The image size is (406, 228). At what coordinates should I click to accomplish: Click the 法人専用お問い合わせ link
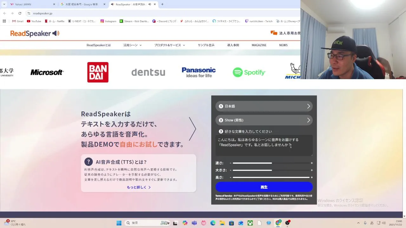tap(285, 33)
